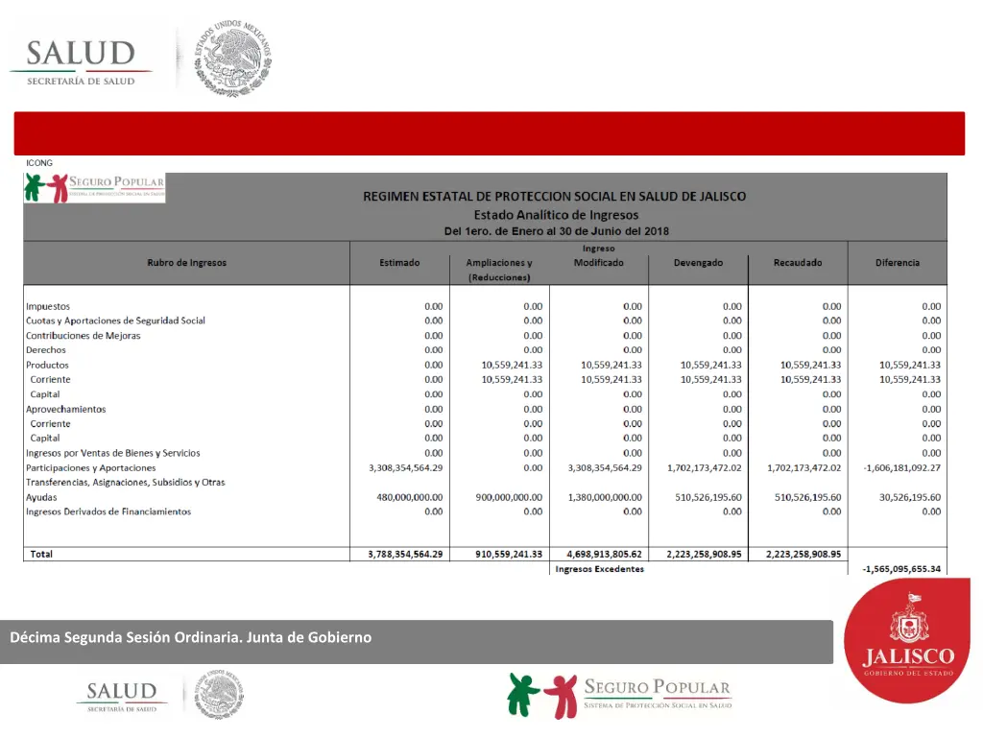Select the 'Aprovechamientos' row label
This screenshot has height=737, width=983.
click(66, 409)
